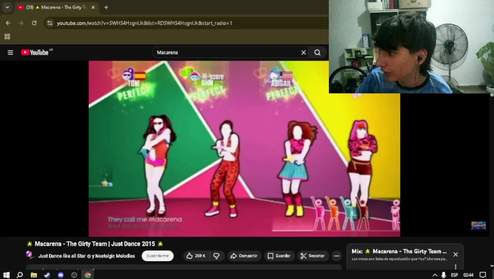Close the Macarena browser tab
This screenshot has height=279, width=494.
click(93, 7)
